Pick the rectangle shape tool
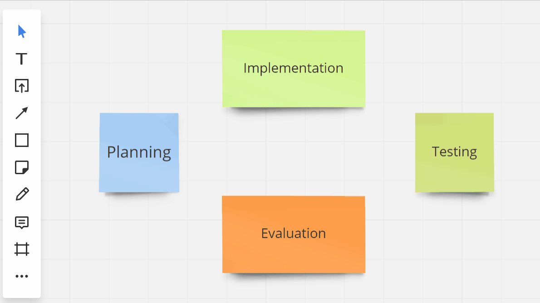The width and height of the screenshot is (540, 303). [22, 140]
